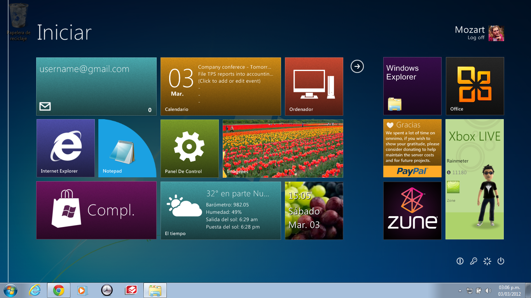
Task: Open the Ordenador computer tile
Action: click(x=314, y=86)
